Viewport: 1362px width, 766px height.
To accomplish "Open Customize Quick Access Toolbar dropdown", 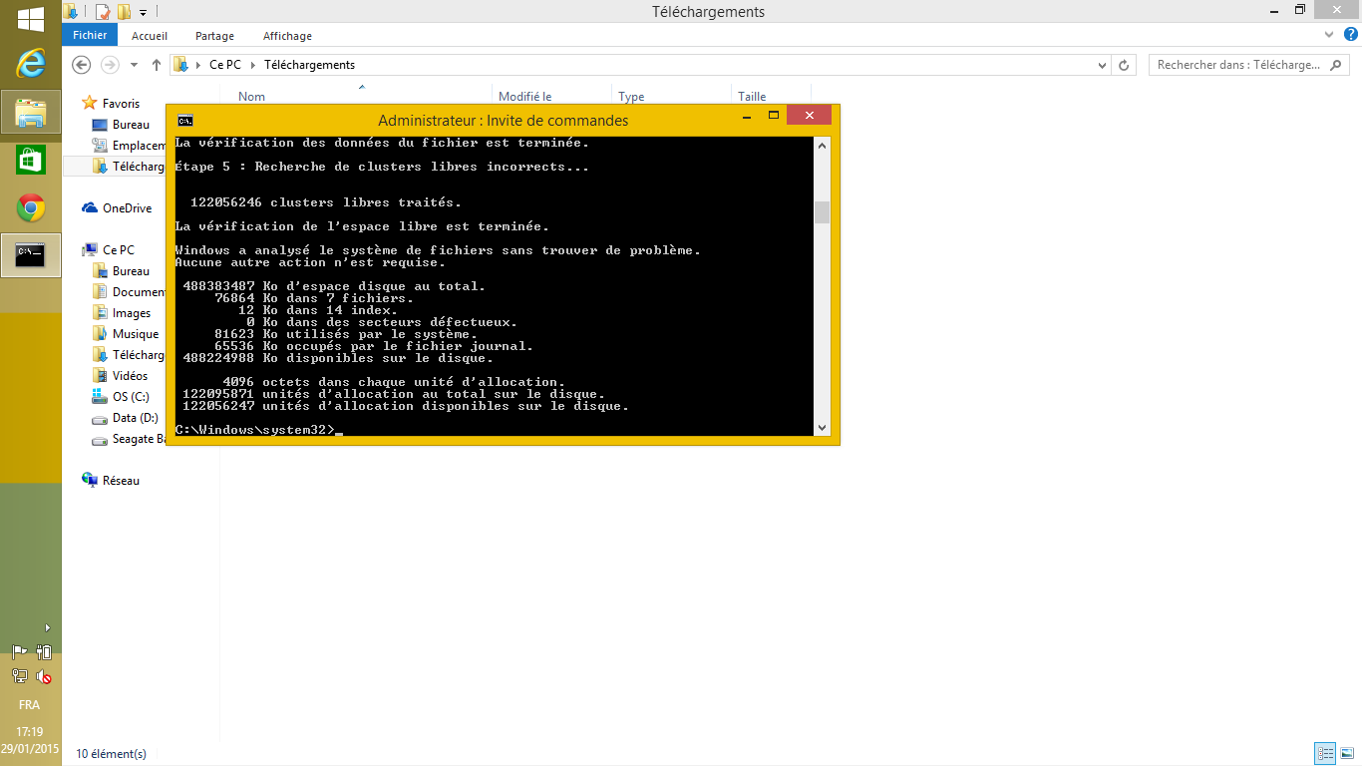I will (143, 13).
